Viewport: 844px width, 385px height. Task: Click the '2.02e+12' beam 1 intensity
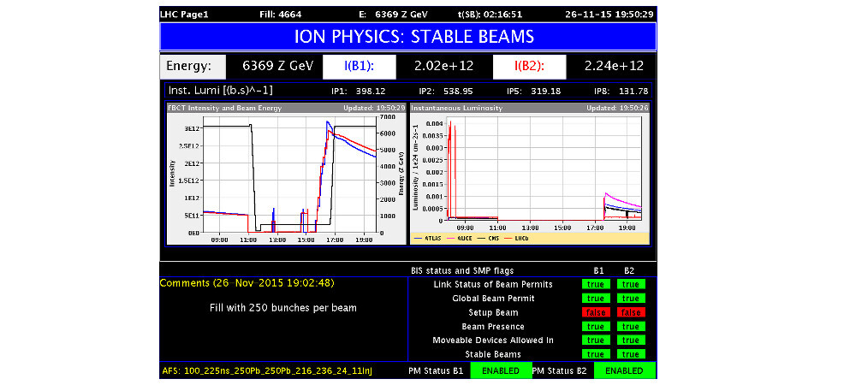443,66
